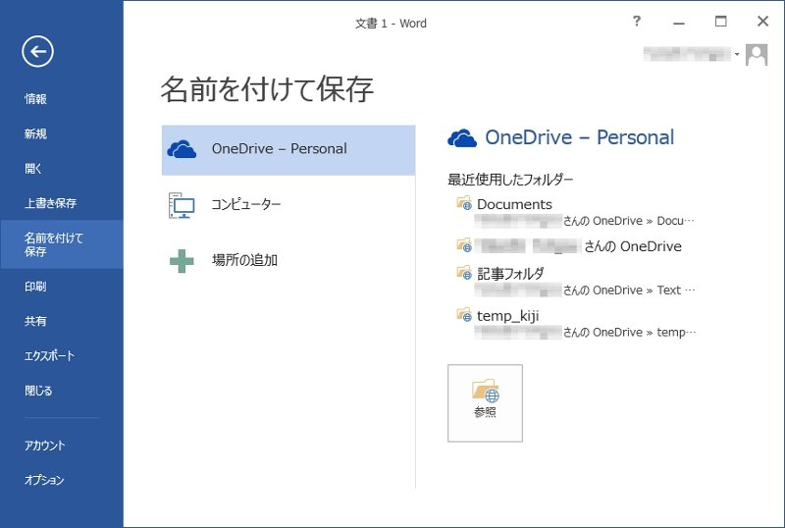Select 開く in the sidebar

33,169
